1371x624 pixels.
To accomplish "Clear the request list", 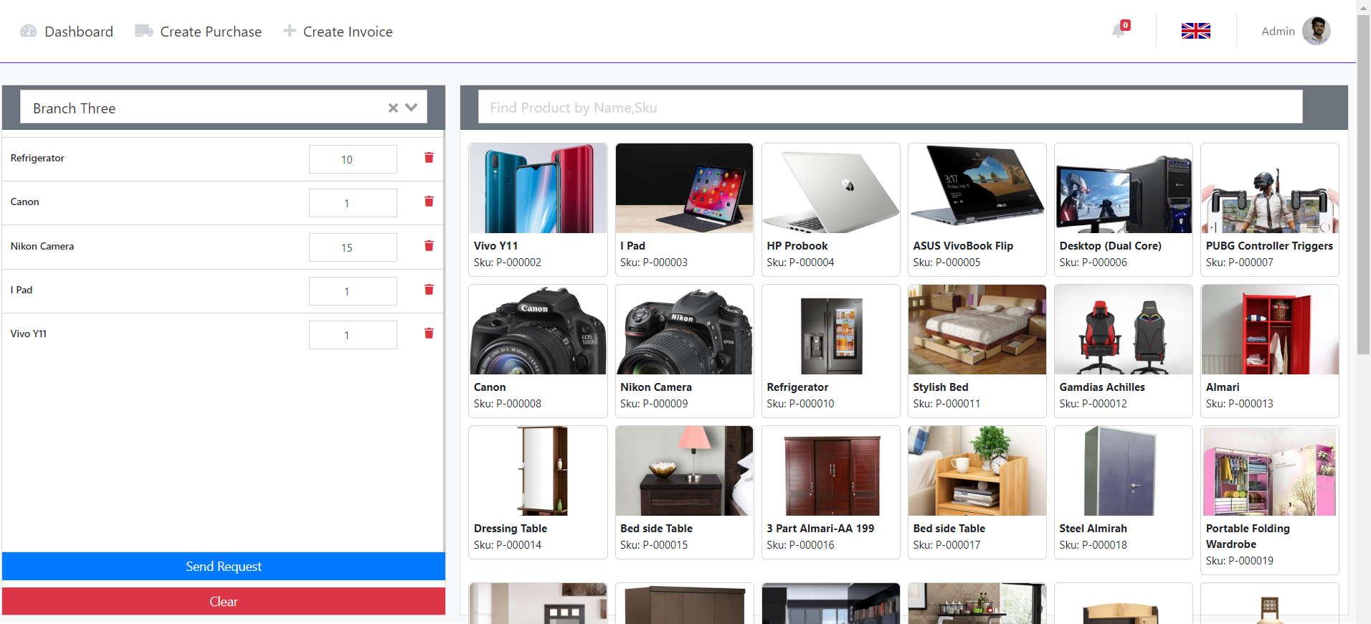I will [224, 601].
